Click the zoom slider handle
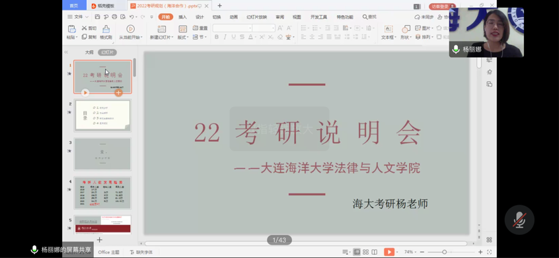The height and width of the screenshot is (258, 559). (444, 252)
